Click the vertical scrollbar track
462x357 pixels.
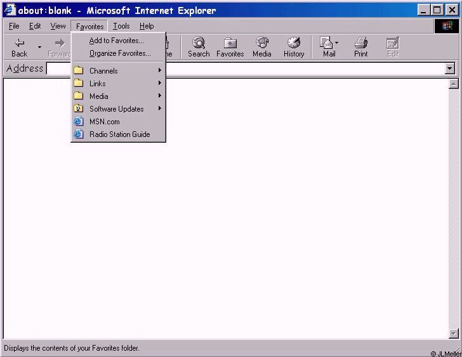click(454, 209)
